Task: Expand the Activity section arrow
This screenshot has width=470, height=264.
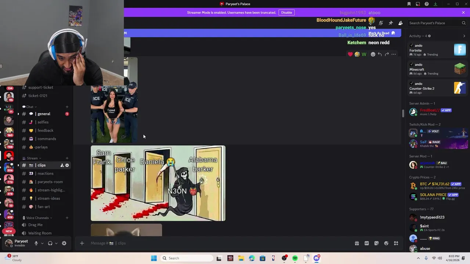Action: [464, 36]
